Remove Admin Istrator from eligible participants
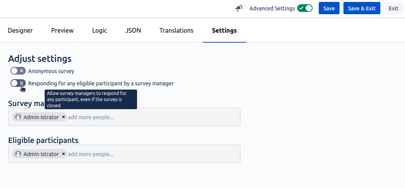Screen dimensions: 405x188 pos(64,154)
